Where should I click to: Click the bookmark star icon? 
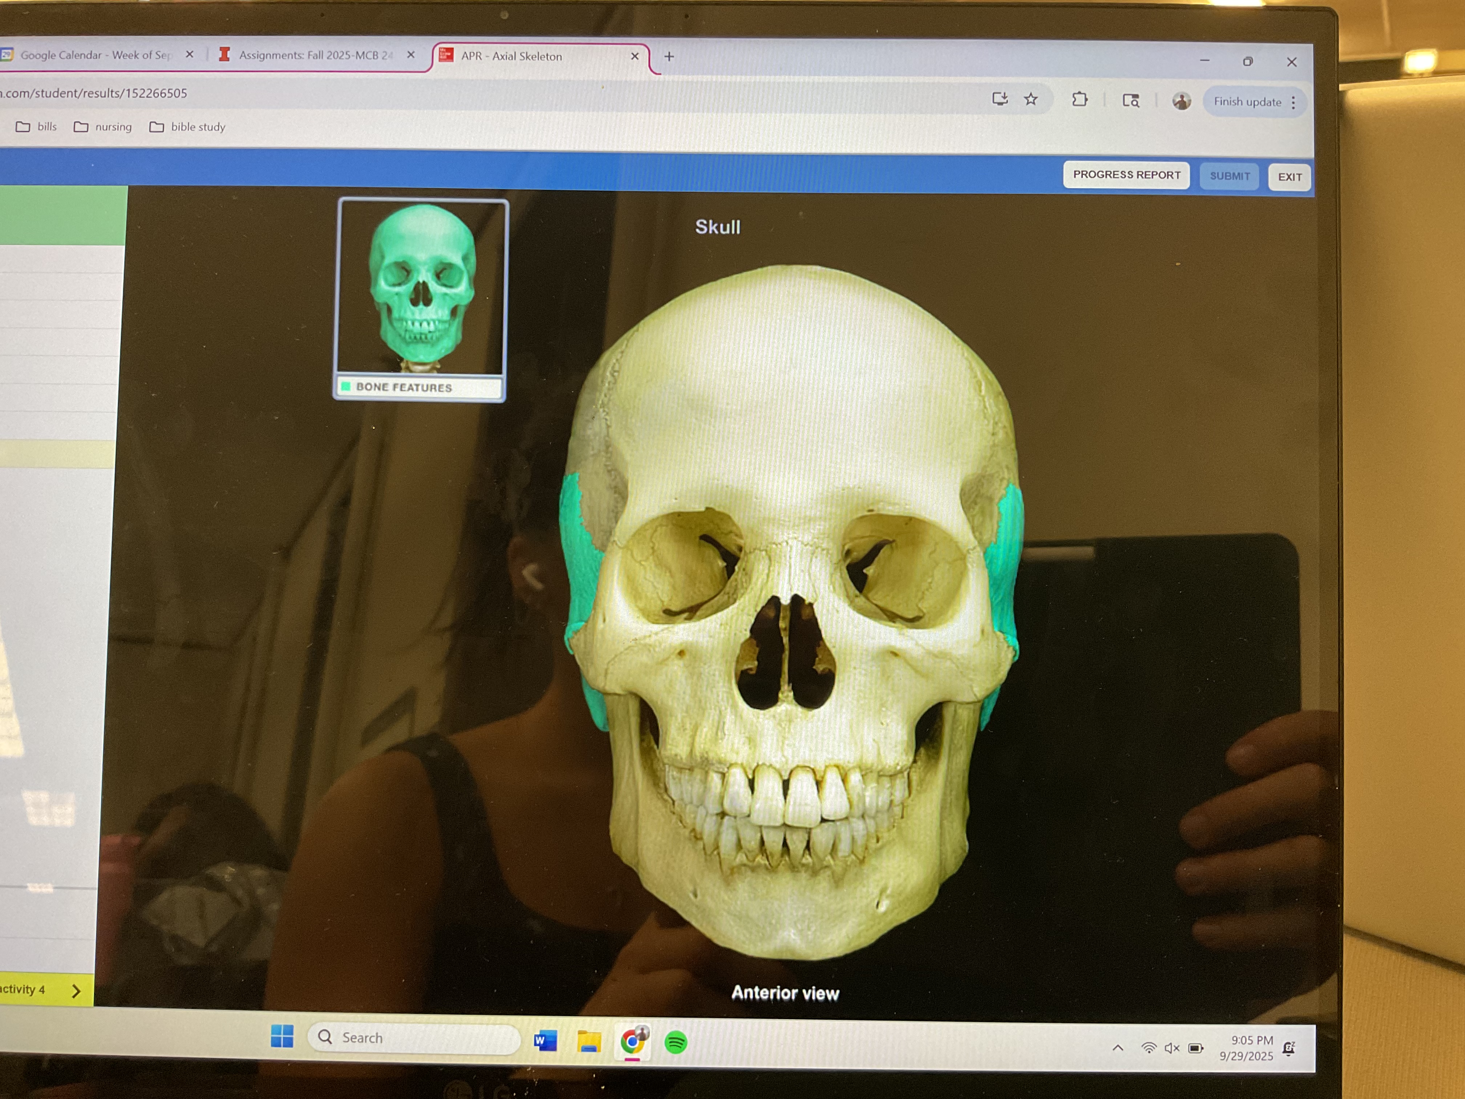pyautogui.click(x=1030, y=99)
